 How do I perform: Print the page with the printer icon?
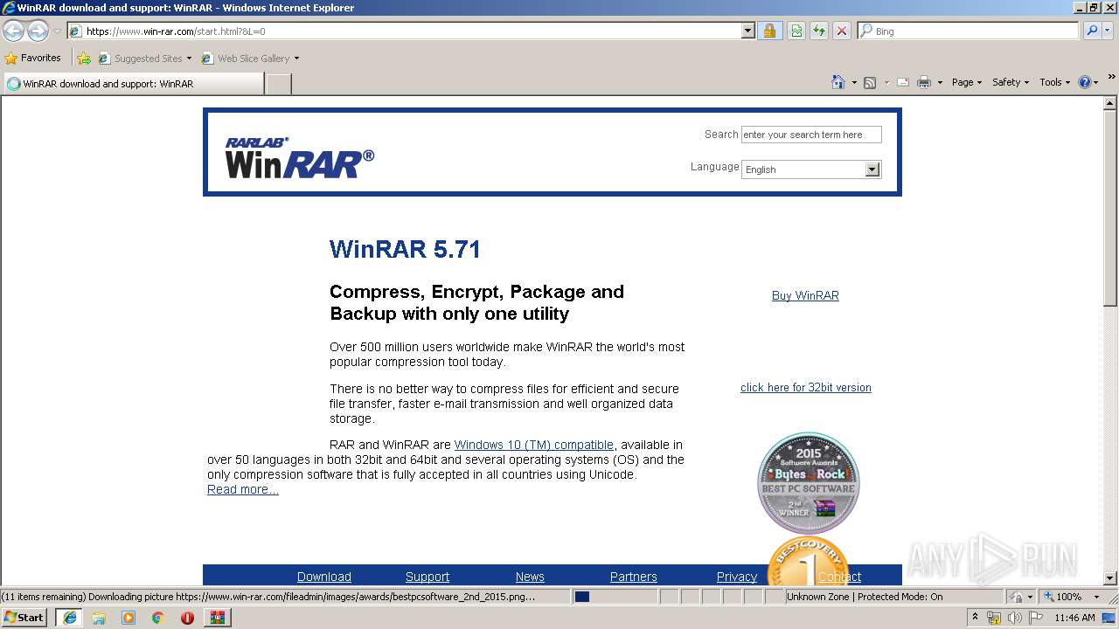[x=924, y=82]
